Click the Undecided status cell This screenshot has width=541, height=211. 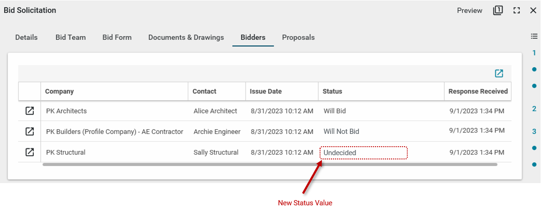363,153
